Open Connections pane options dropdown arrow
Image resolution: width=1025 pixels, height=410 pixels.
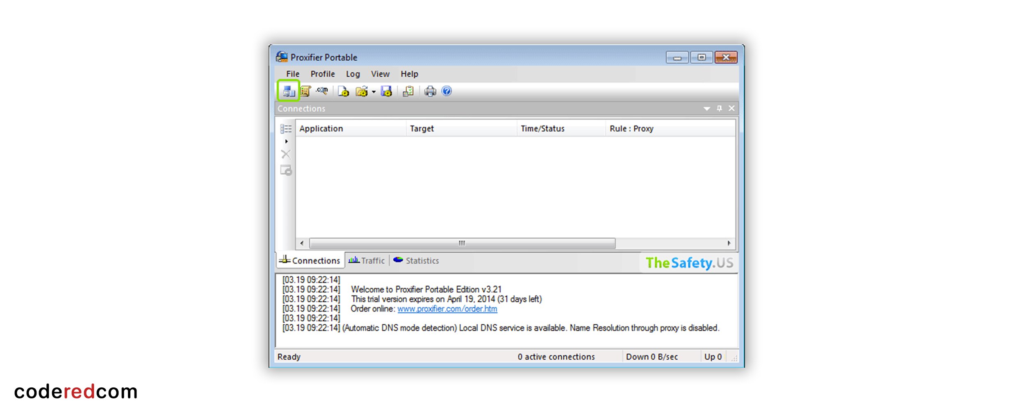[707, 109]
